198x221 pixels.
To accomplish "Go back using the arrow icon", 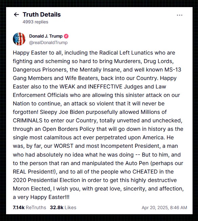I will 16,15.
